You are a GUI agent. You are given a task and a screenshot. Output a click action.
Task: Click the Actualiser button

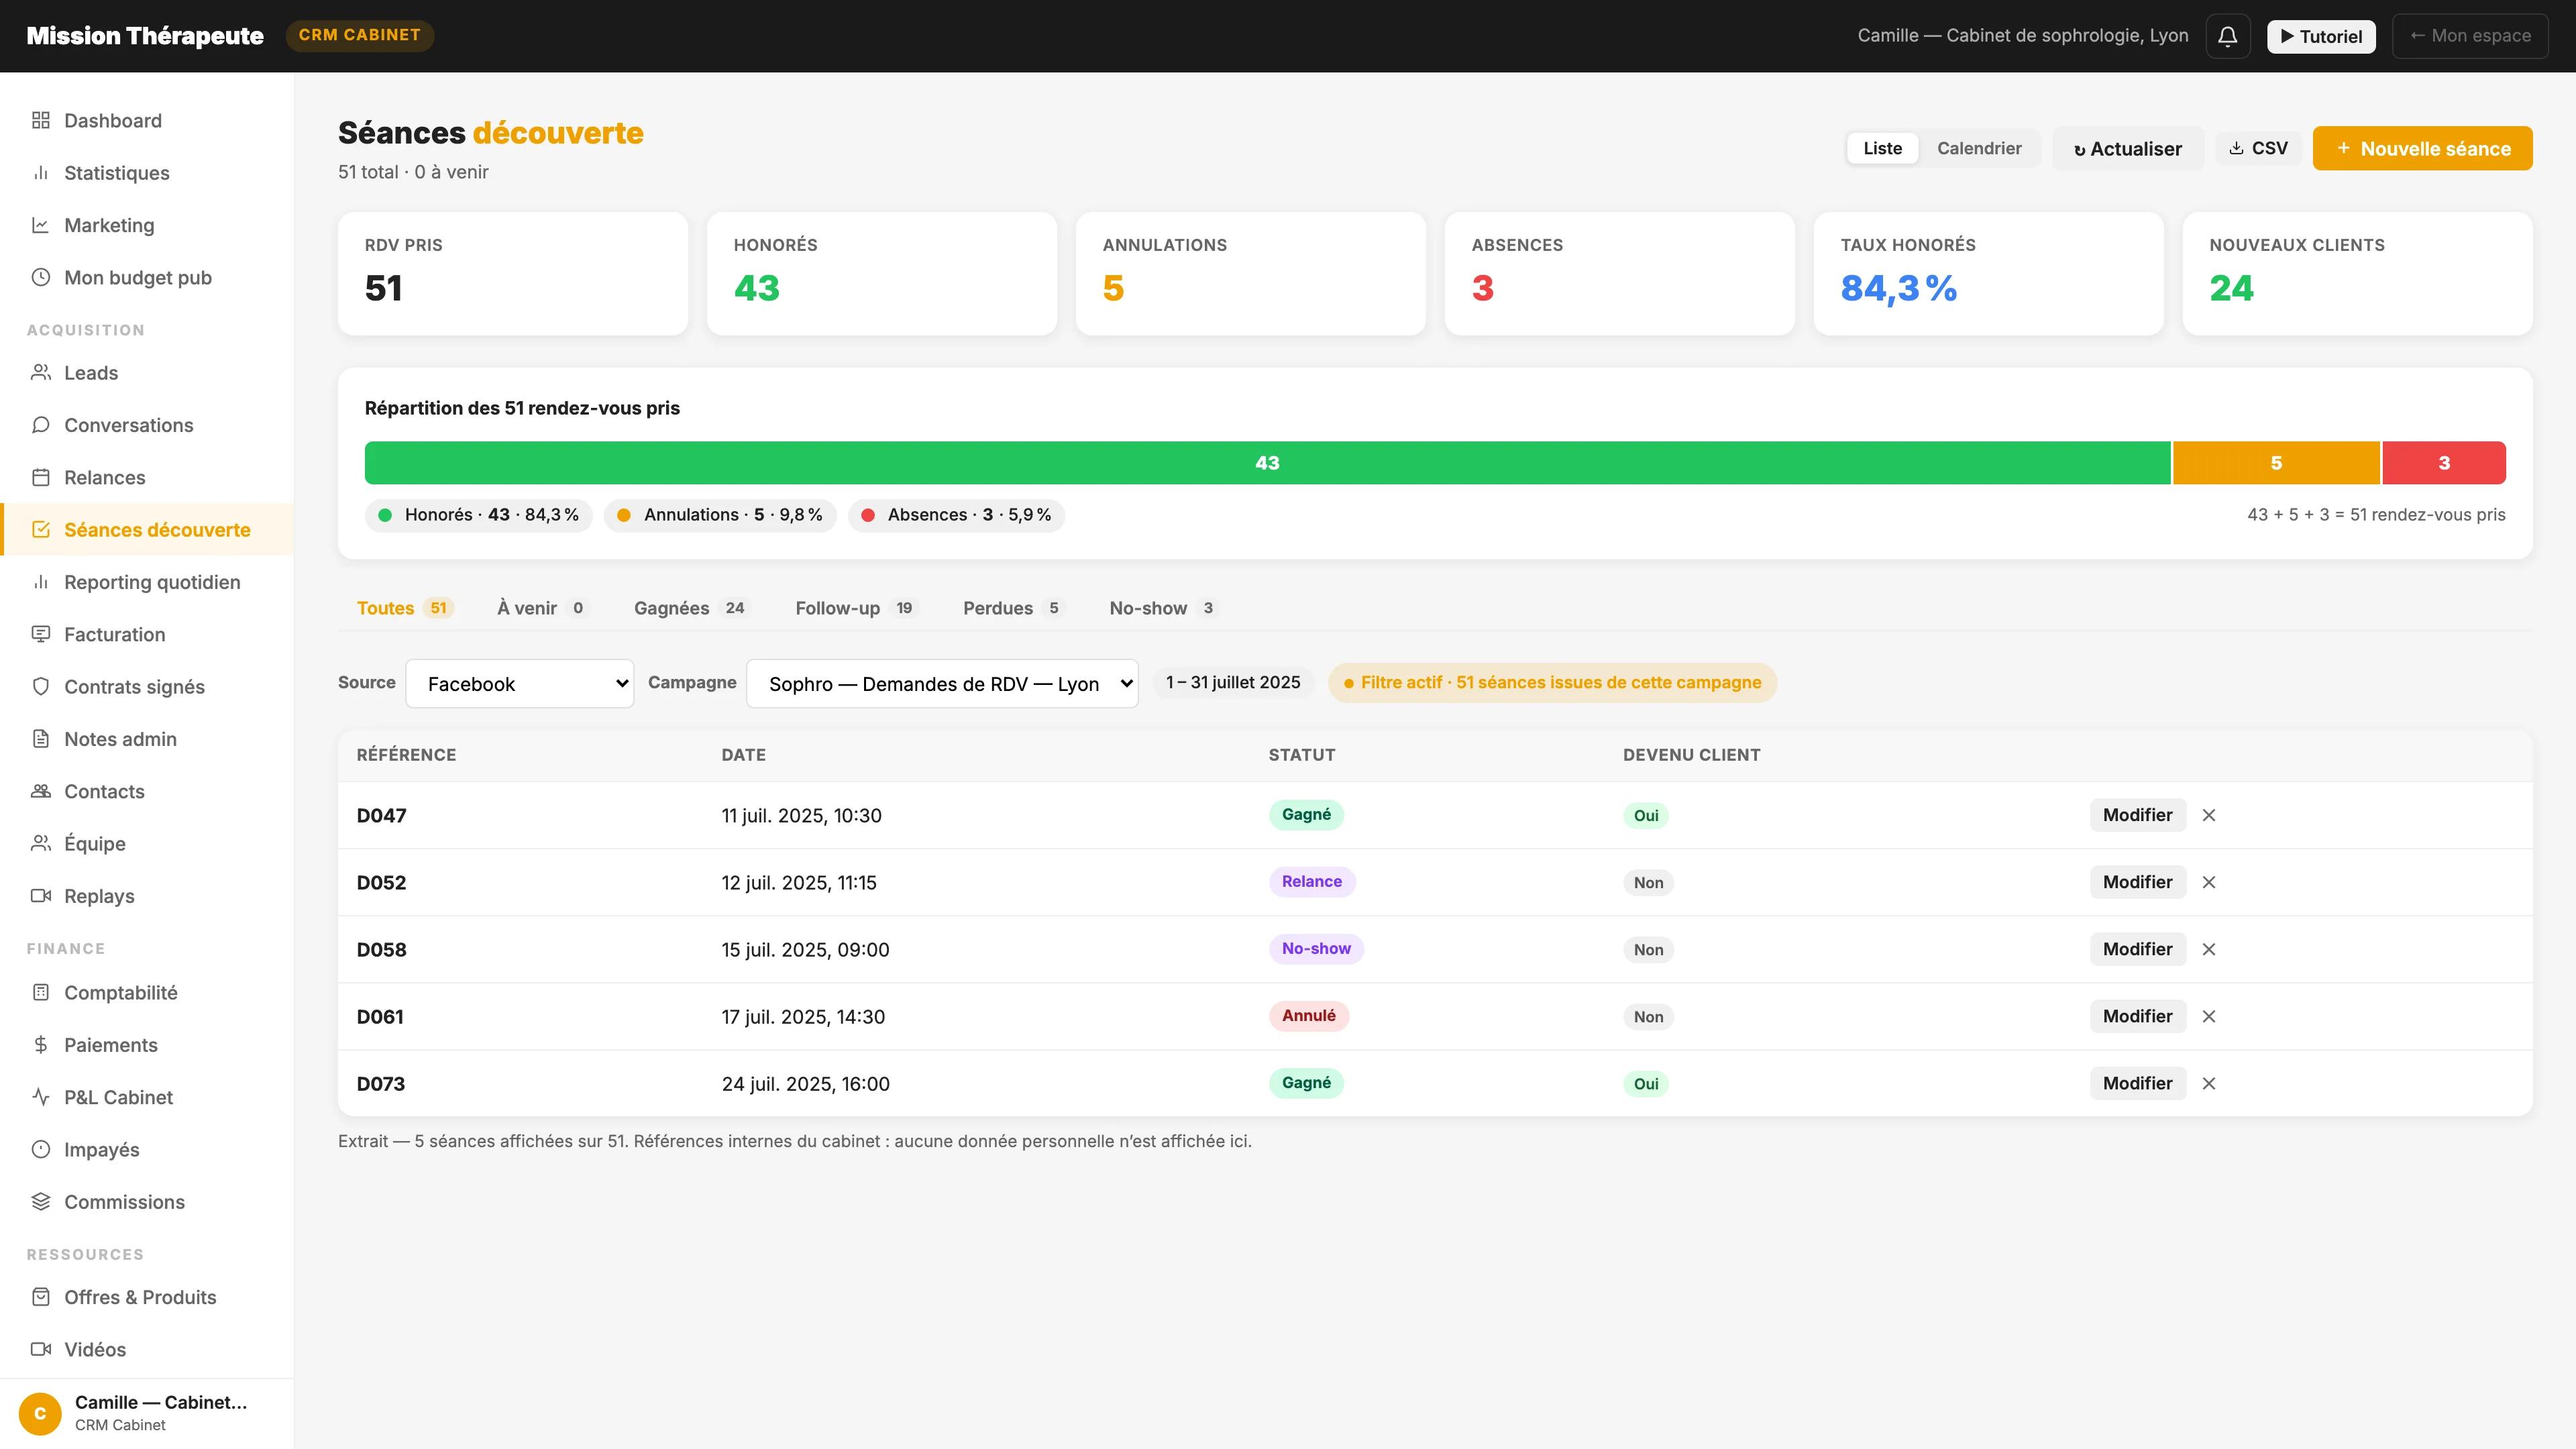coord(2128,148)
